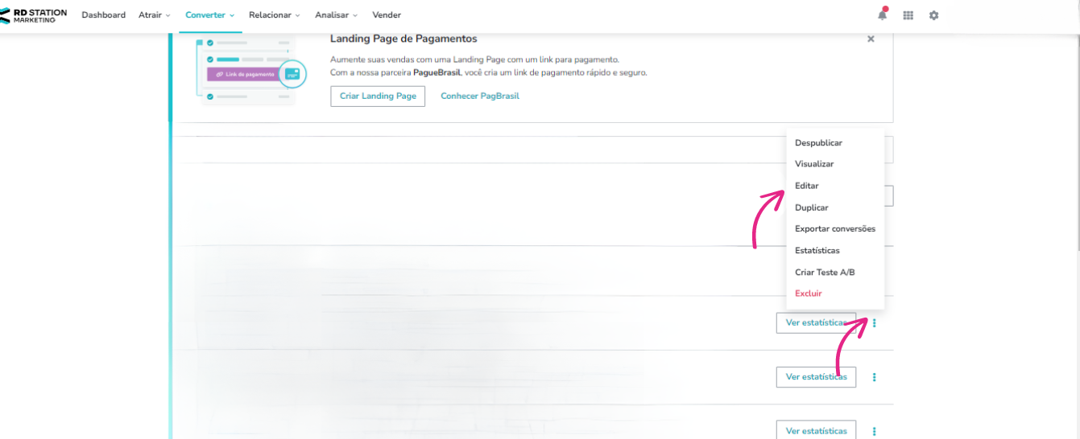
Task: Open the apps grid icon
Action: [x=908, y=15]
